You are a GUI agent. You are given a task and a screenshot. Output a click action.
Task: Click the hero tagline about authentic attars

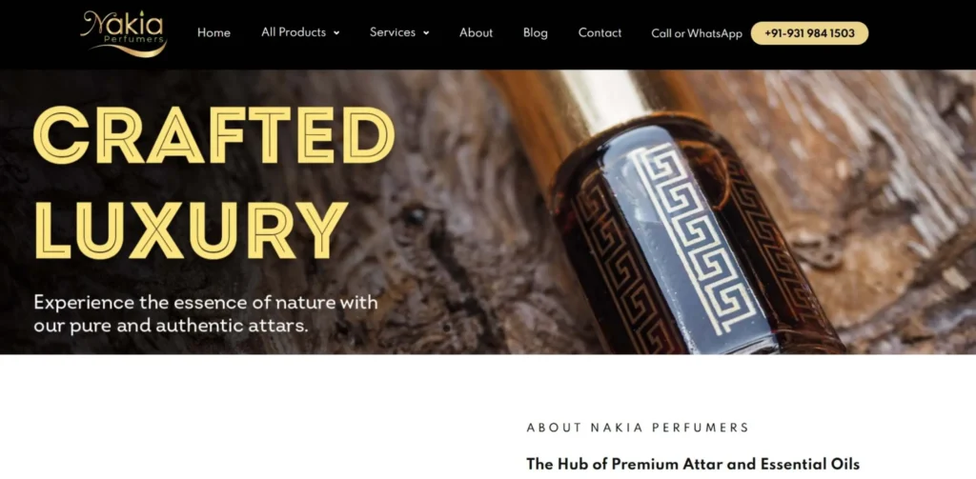[x=206, y=313]
